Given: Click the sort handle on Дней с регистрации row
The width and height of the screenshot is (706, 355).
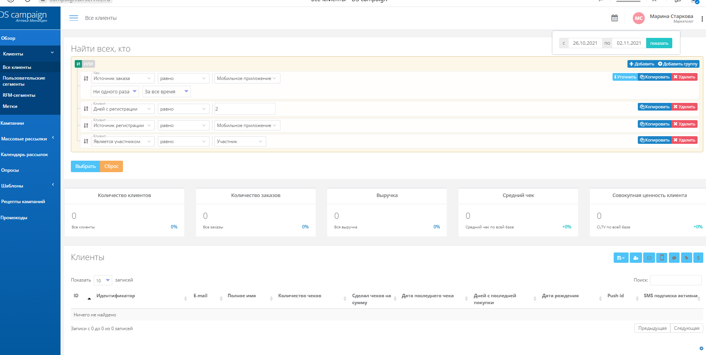Looking at the screenshot, I should pos(86,109).
